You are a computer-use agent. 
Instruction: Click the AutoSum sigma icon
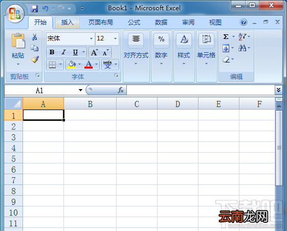[x=226, y=37]
